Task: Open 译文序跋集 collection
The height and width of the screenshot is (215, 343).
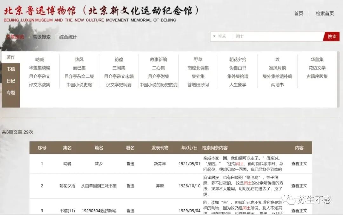Action: [40, 85]
